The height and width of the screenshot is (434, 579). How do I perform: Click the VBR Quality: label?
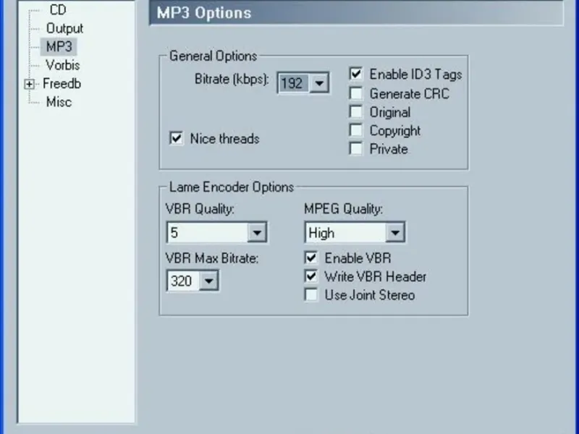(200, 209)
